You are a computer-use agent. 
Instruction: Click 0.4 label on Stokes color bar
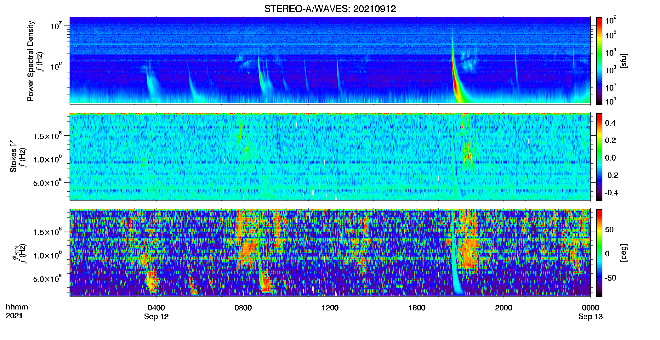click(x=610, y=123)
